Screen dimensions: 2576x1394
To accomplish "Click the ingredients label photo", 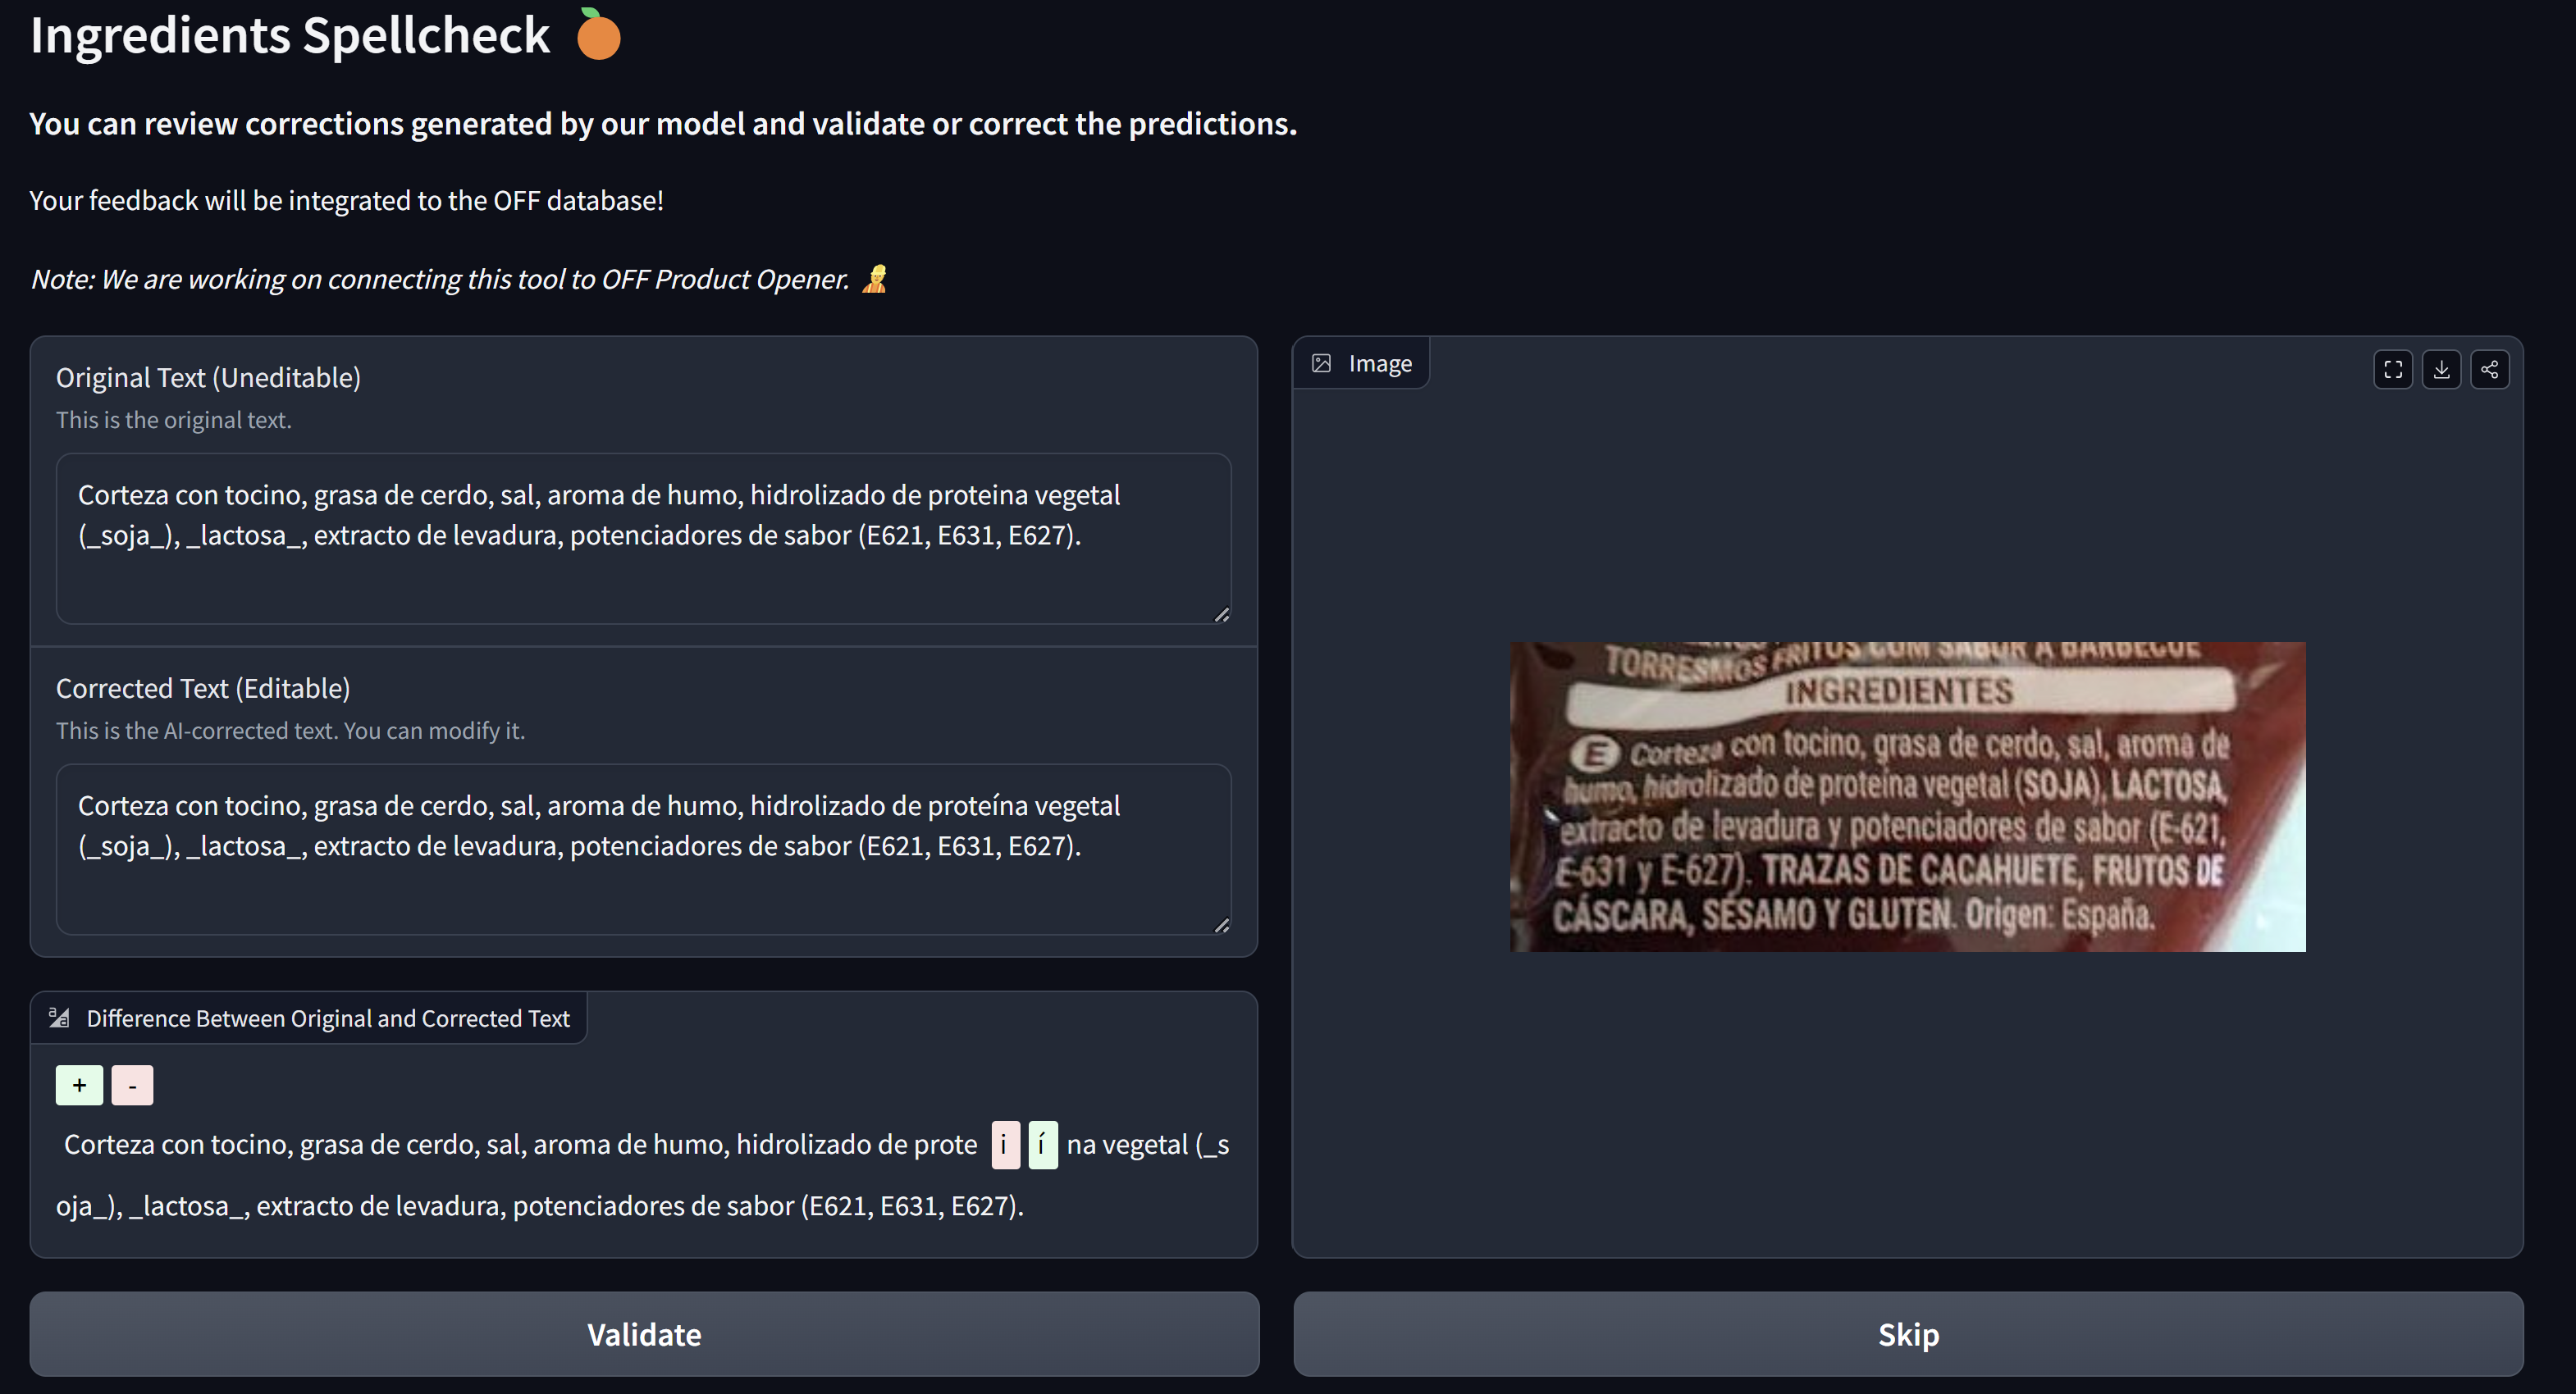I will 1907,796.
